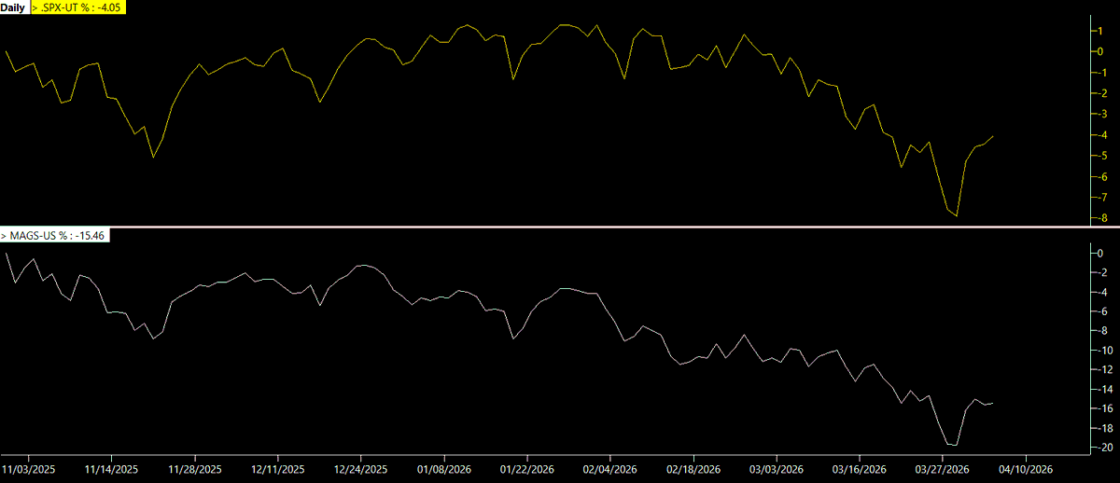1120x483 pixels.
Task: Click the -3 value on the SPX axis
Action: tap(1100, 114)
